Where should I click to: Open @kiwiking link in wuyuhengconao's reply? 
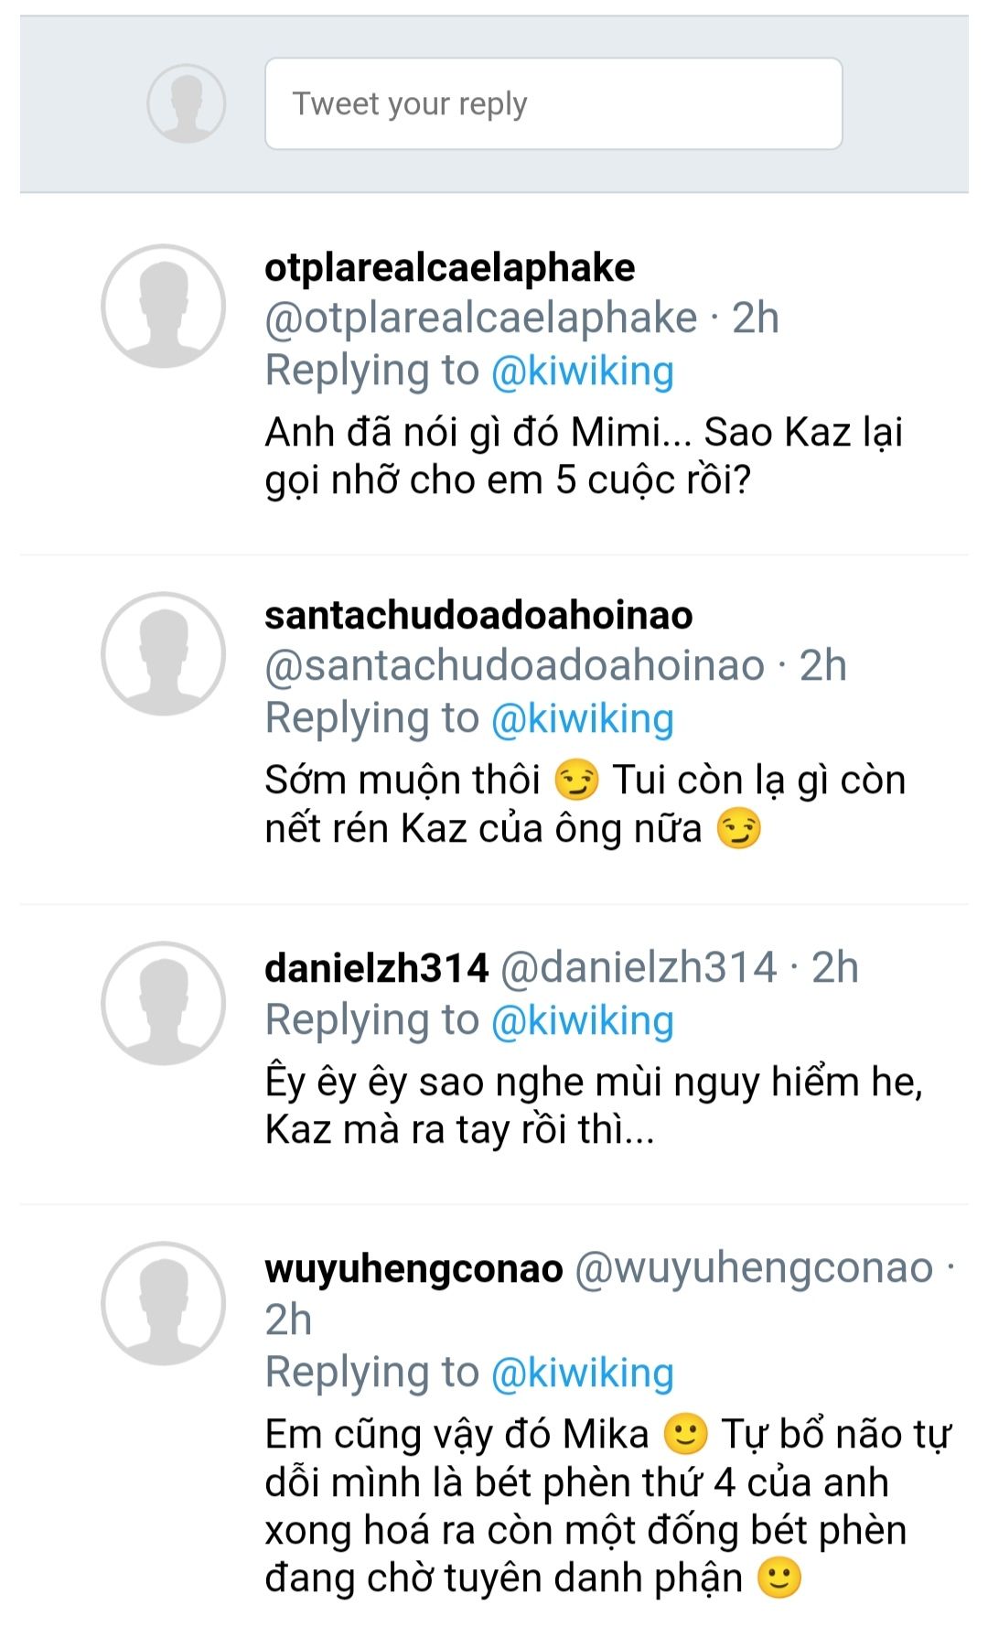(583, 1373)
